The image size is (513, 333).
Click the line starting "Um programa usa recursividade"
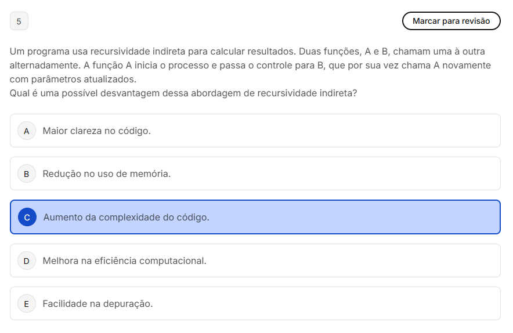[247, 52]
